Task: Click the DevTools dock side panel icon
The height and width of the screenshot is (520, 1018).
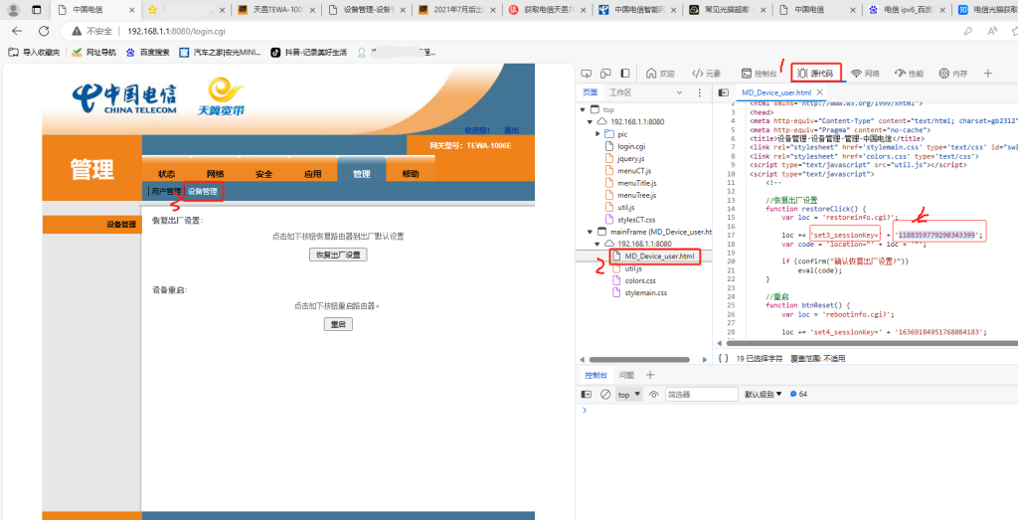Action: (x=625, y=74)
